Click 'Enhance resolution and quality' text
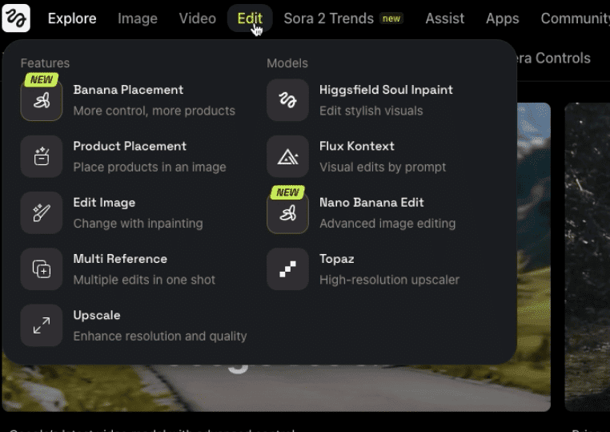The image size is (610, 432). 160,336
